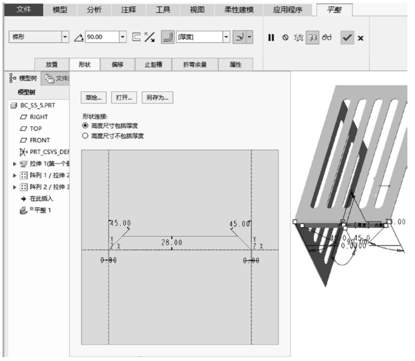Select the FRONT datum plane
This screenshot has height=361, width=415.
tap(35, 140)
